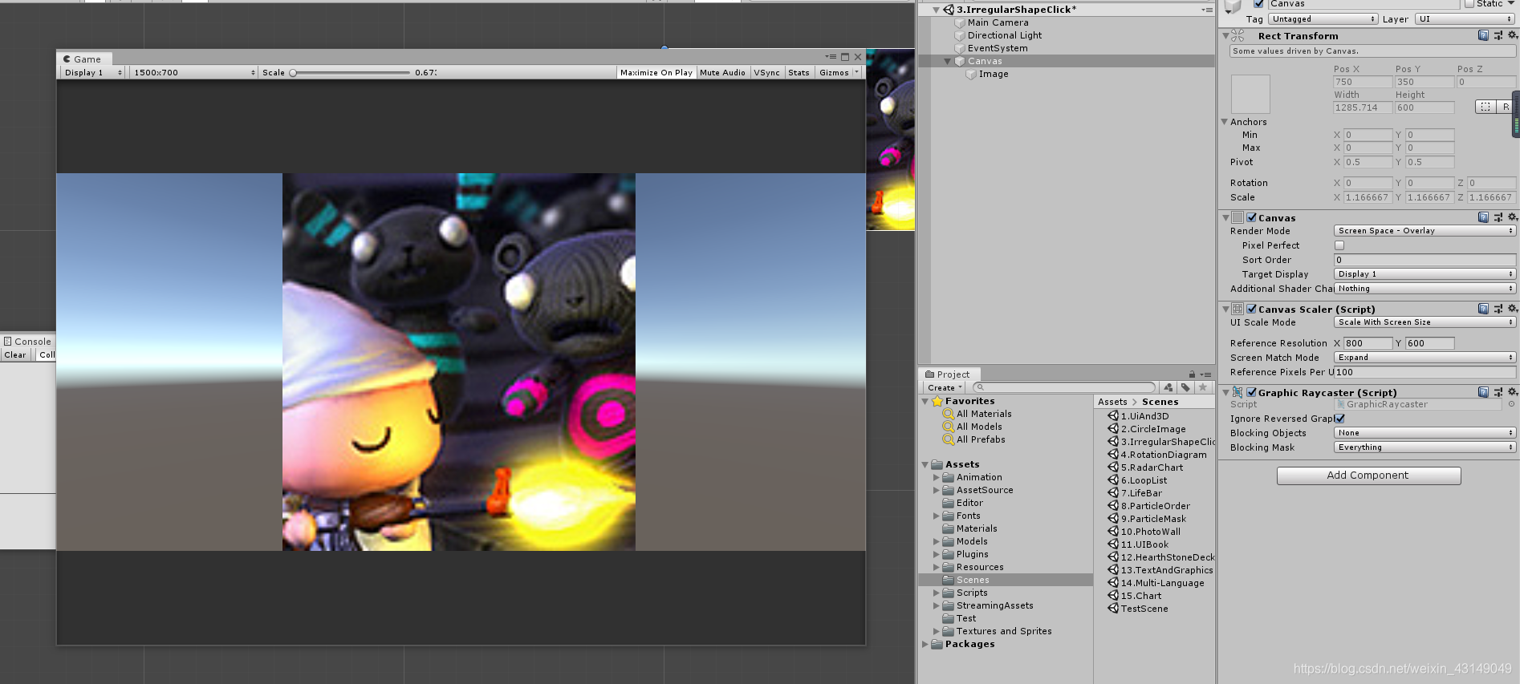Open the Canvas component help reference icon
The height and width of the screenshot is (684, 1520).
1483,217
